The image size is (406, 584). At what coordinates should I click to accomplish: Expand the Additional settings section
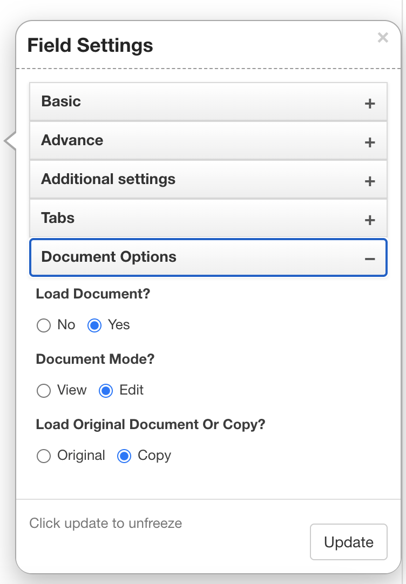tap(208, 180)
